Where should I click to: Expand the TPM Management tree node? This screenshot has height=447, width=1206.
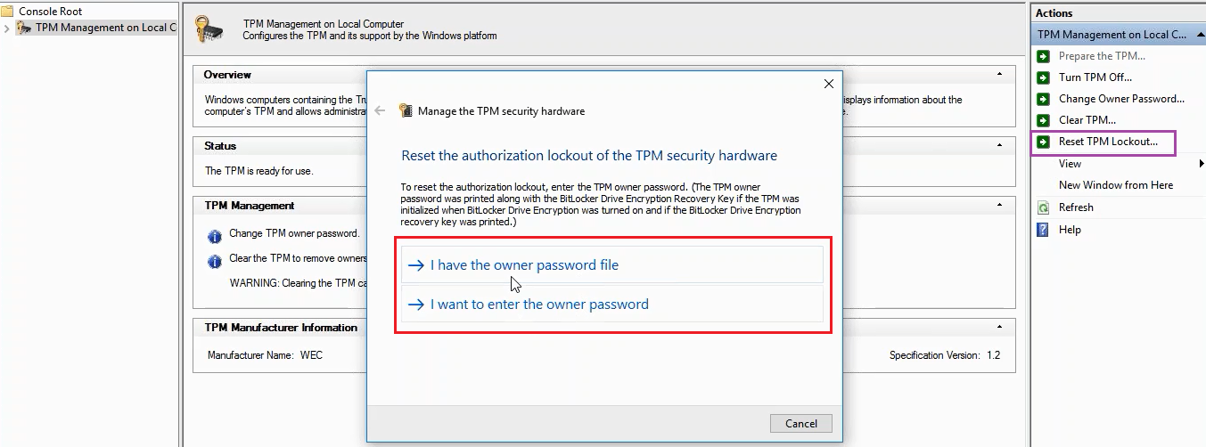(x=7, y=28)
